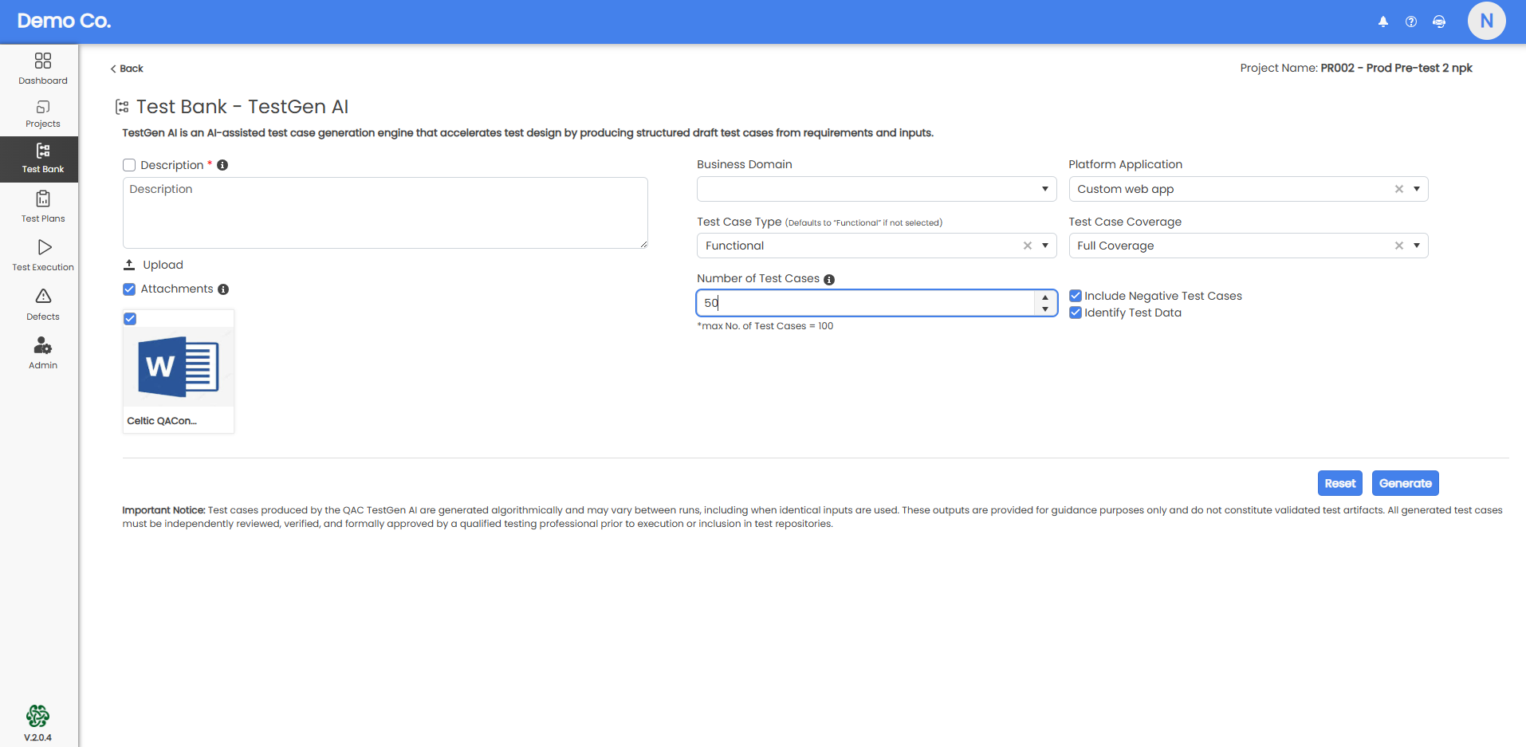Image resolution: width=1526 pixels, height=747 pixels.
Task: Uncheck the Attachments checkbox
Action: click(129, 289)
